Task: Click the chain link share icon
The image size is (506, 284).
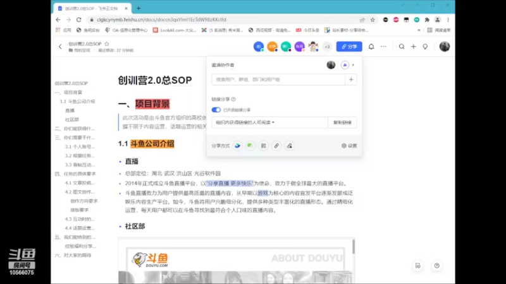Action: [276, 146]
